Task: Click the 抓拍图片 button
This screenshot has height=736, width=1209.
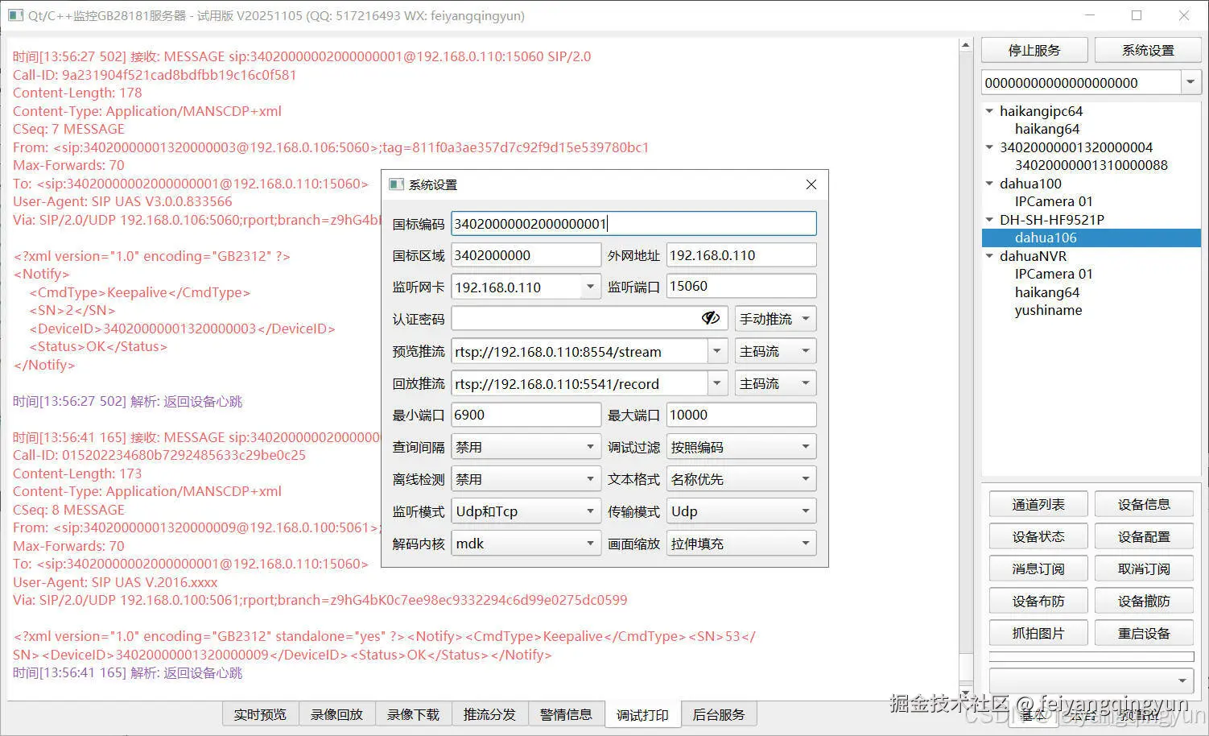Action: 1038,633
